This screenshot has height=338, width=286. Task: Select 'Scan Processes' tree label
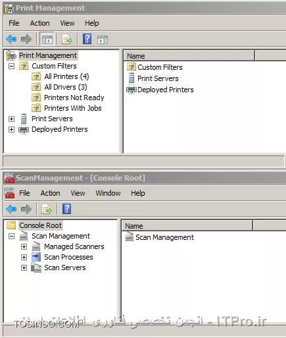tap(68, 257)
